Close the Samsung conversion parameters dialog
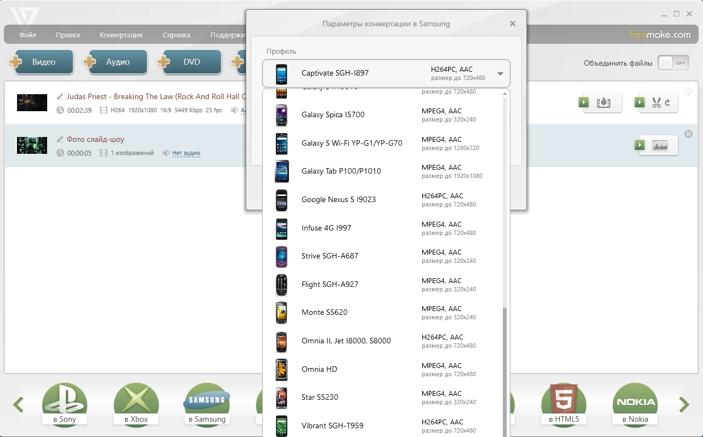The image size is (703, 437). 512,24
